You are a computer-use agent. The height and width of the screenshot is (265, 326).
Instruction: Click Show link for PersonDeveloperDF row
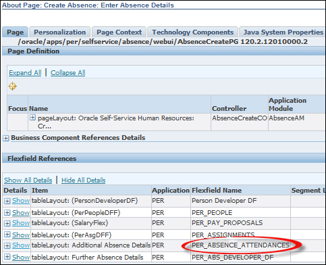[21, 201]
